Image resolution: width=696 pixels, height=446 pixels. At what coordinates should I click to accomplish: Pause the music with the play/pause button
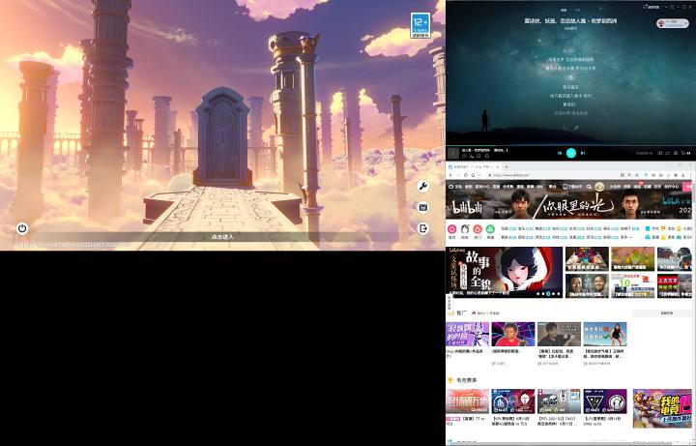[571, 153]
